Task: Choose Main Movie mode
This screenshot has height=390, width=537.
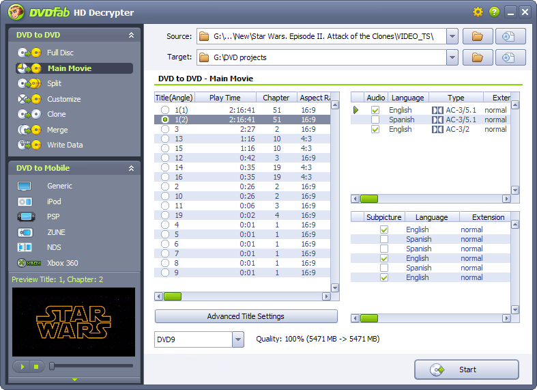Action: click(74, 68)
